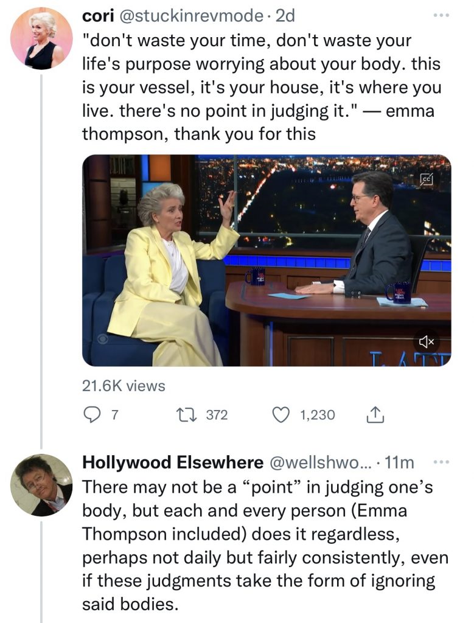The height and width of the screenshot is (623, 474).
Task: Open the 2d timestamp on cori's tweet
Action: [285, 16]
